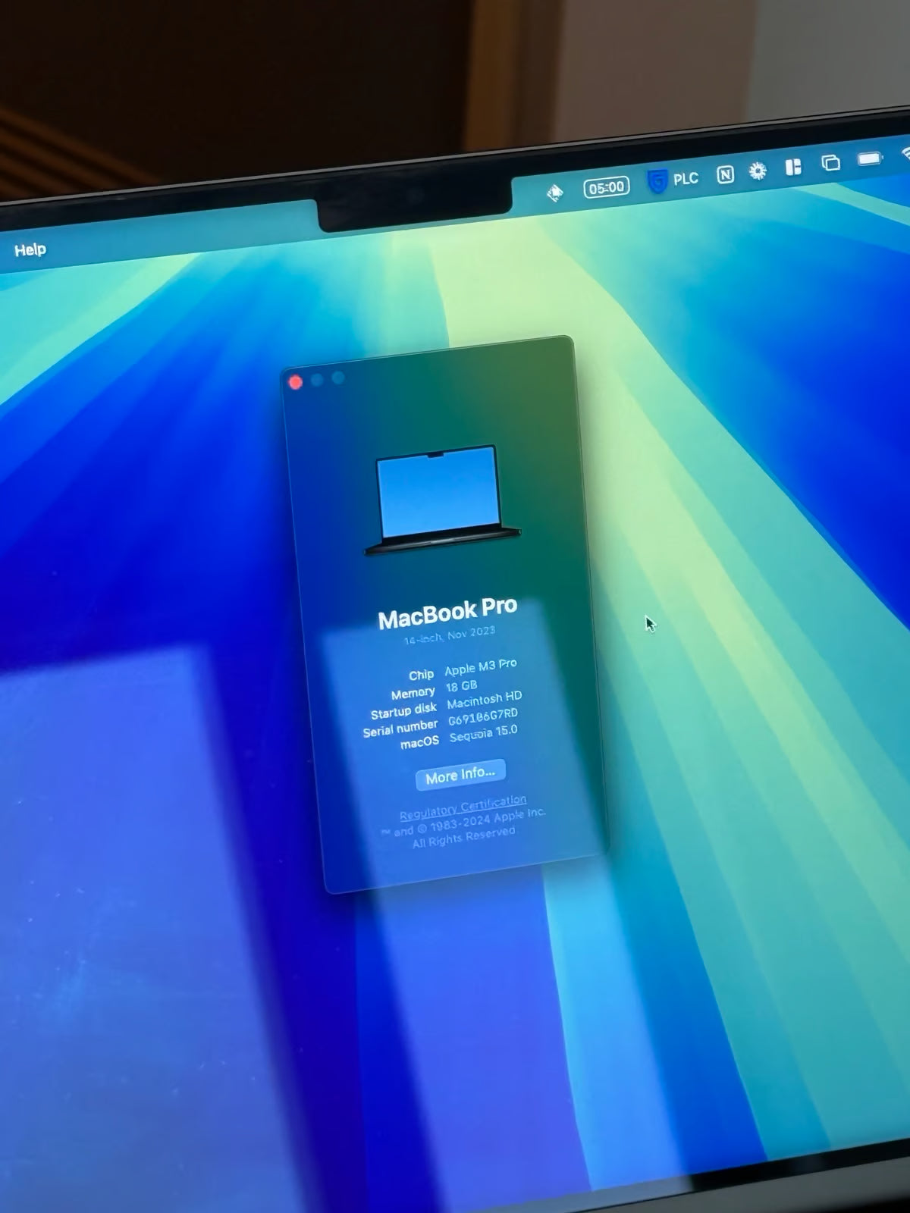The height and width of the screenshot is (1213, 910).
Task: Click the Macintosh HD startup disk value
Action: 484,699
